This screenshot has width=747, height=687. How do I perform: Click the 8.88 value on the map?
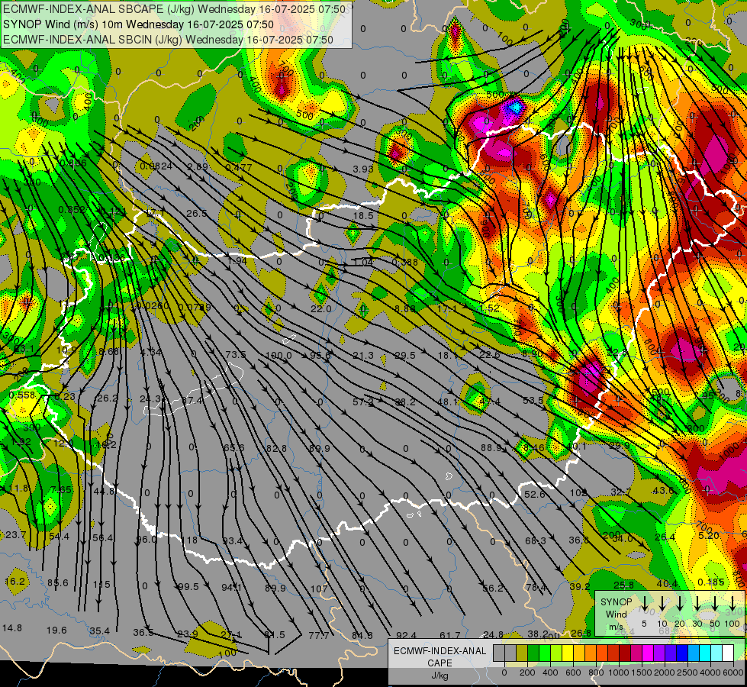(405, 308)
